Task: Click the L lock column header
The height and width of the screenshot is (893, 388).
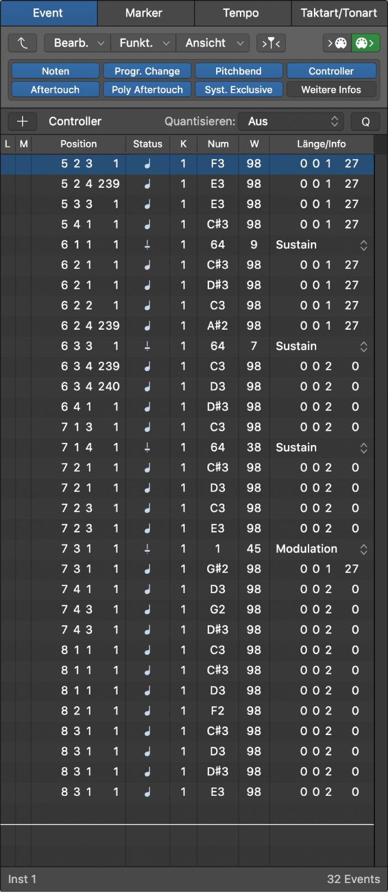Action: coord(8,144)
